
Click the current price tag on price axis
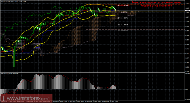(x=187, y=11)
